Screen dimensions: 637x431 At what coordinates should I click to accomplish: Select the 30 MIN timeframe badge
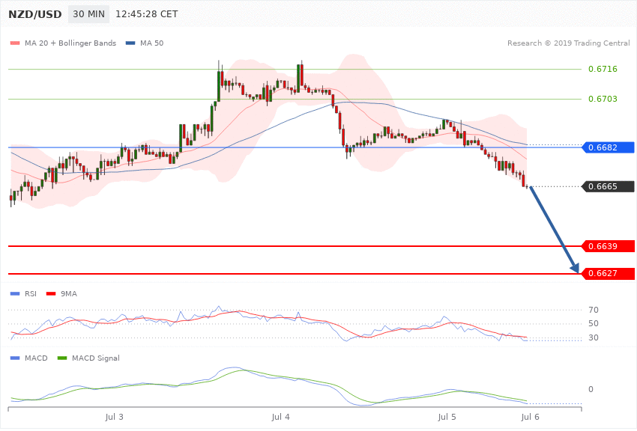[x=88, y=14]
